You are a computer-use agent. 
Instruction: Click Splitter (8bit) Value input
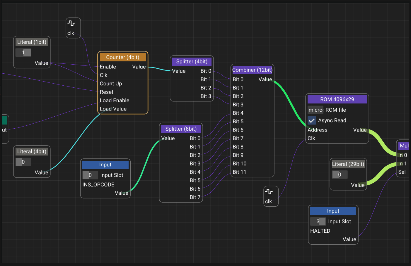click(168, 138)
